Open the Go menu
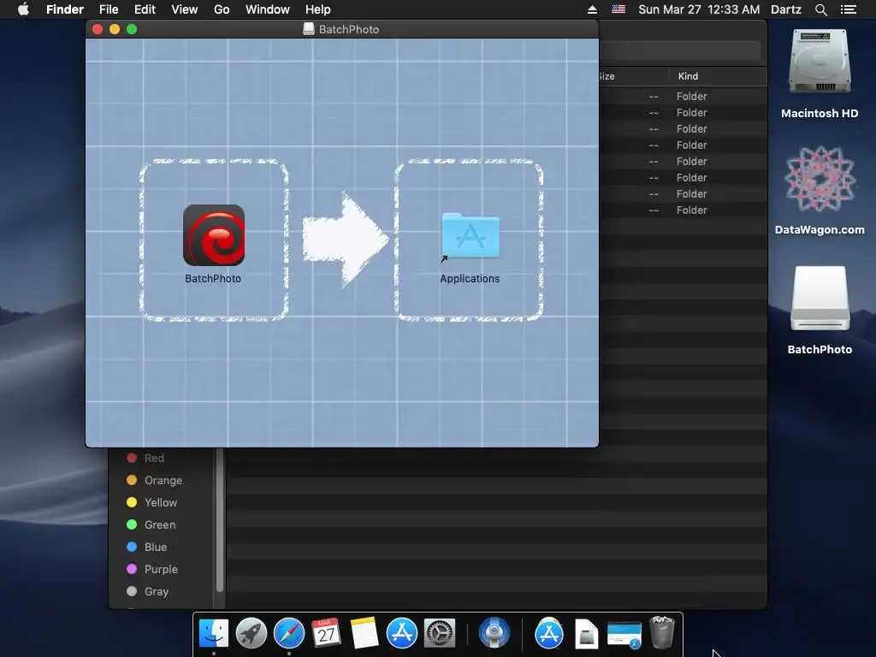The height and width of the screenshot is (657, 876). [x=222, y=9]
